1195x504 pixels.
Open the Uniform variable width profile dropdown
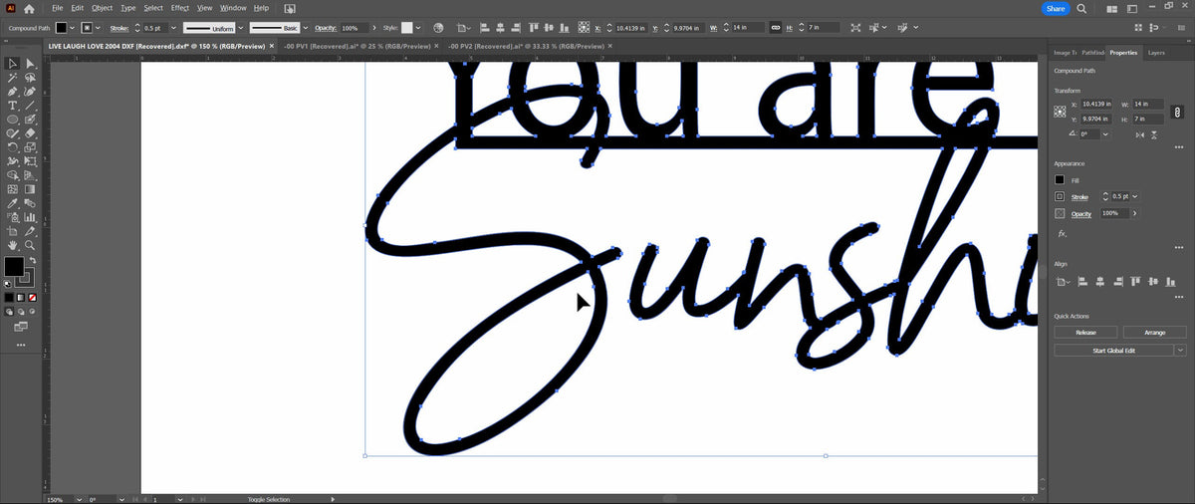(240, 28)
